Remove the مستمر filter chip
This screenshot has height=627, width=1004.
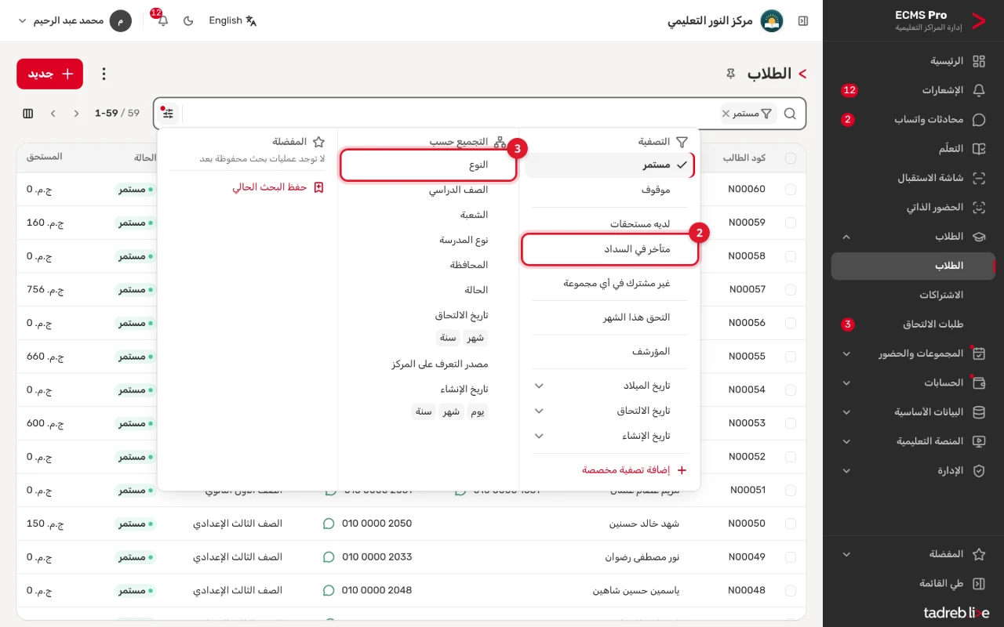726,114
